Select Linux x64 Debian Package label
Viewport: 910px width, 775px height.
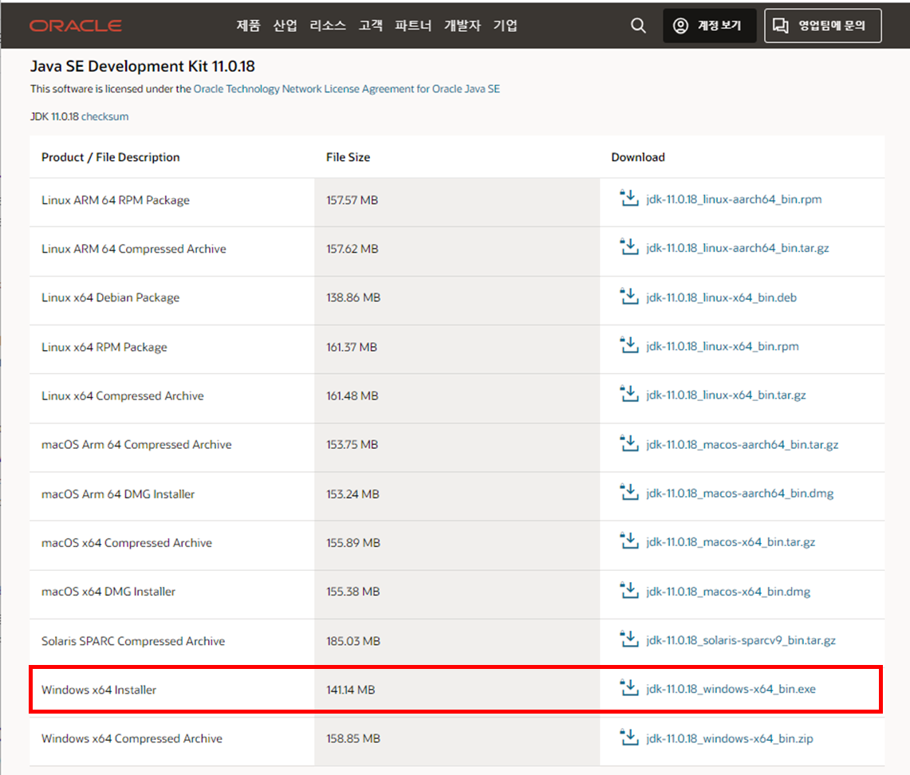110,297
